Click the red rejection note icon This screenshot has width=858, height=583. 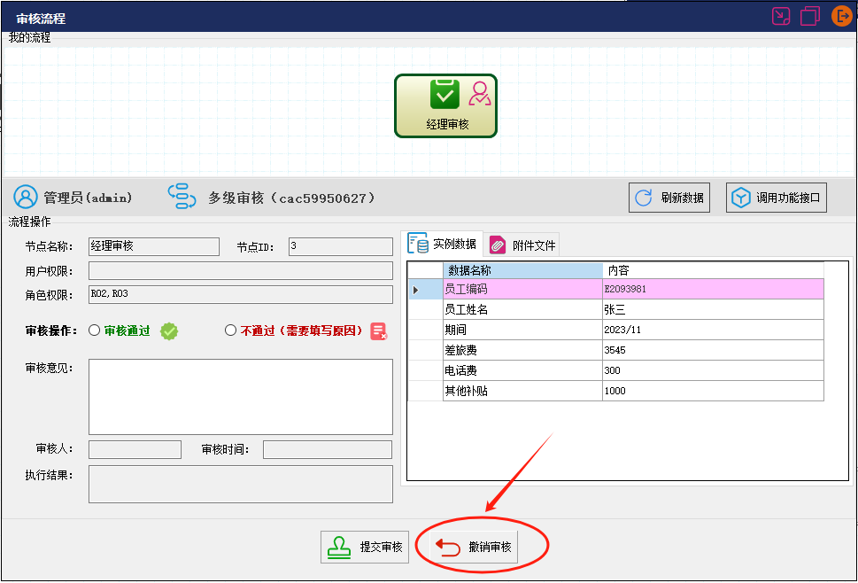[379, 331]
